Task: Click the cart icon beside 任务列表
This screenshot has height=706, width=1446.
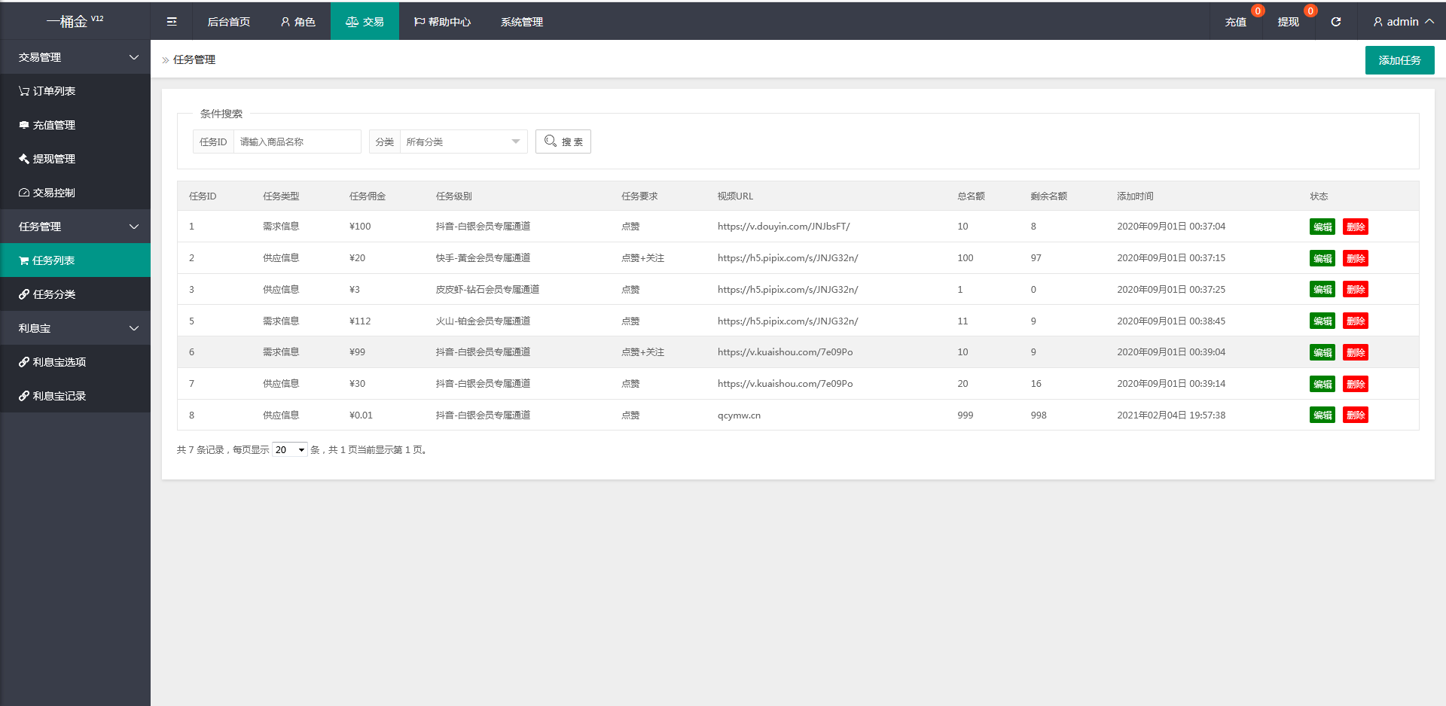Action: (24, 260)
